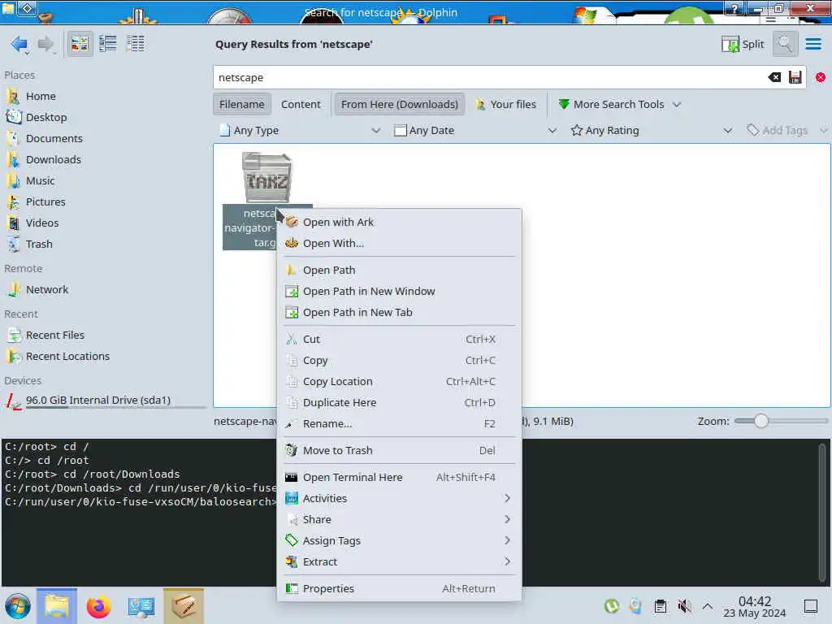832x624 pixels.
Task: Open the hamburger menu
Action: [x=813, y=44]
